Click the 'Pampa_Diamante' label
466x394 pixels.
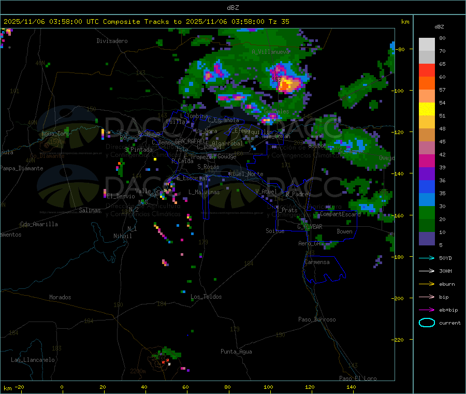pos(21,168)
